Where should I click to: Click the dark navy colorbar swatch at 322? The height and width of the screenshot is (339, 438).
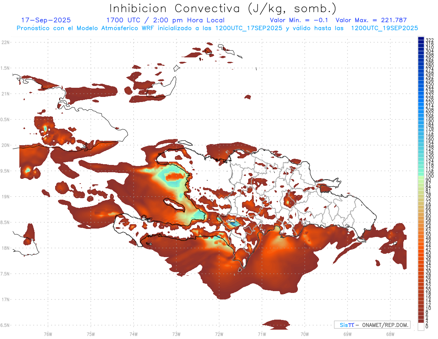pos(421,39)
